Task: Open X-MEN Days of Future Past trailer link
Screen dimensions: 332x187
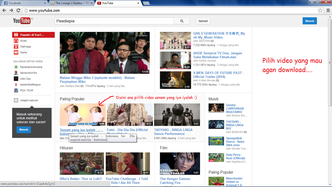Action: pyautogui.click(x=218, y=75)
